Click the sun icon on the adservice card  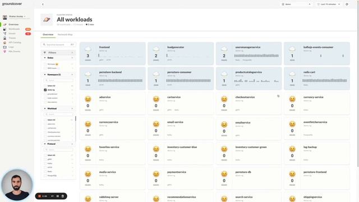click(x=88, y=99)
